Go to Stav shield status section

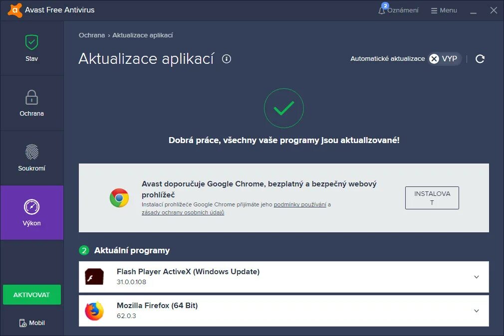[32, 48]
